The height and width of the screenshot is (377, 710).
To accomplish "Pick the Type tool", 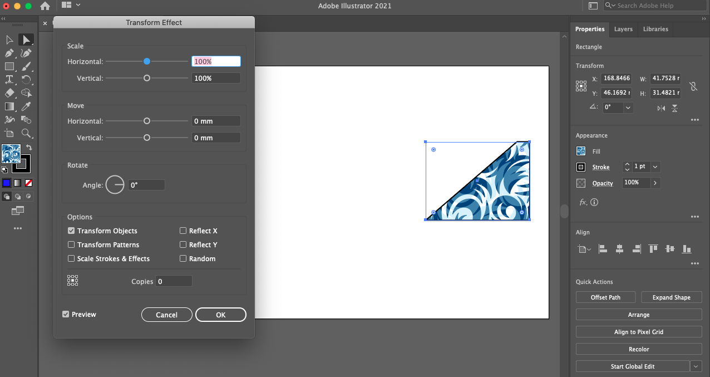I will [9, 80].
